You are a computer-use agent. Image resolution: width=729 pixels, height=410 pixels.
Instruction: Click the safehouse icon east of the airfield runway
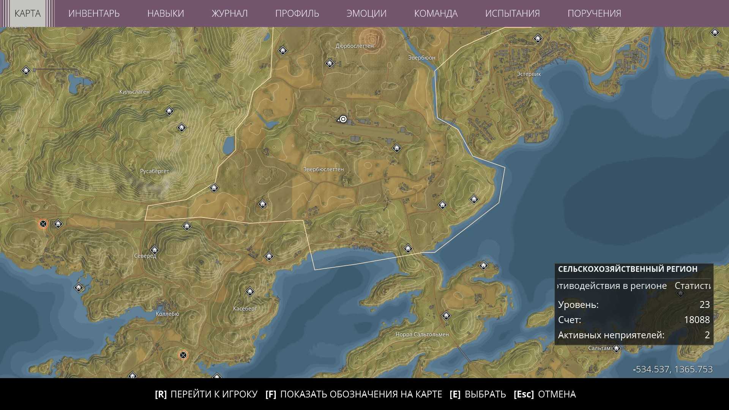coord(396,148)
